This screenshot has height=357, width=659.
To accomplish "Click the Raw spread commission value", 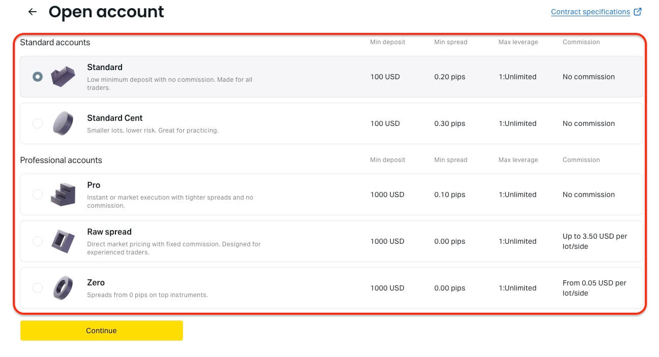I will 594,241.
